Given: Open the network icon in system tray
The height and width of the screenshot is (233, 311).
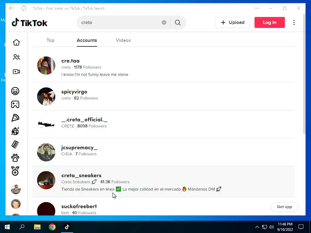Looking at the screenshot, I should click(x=265, y=227).
